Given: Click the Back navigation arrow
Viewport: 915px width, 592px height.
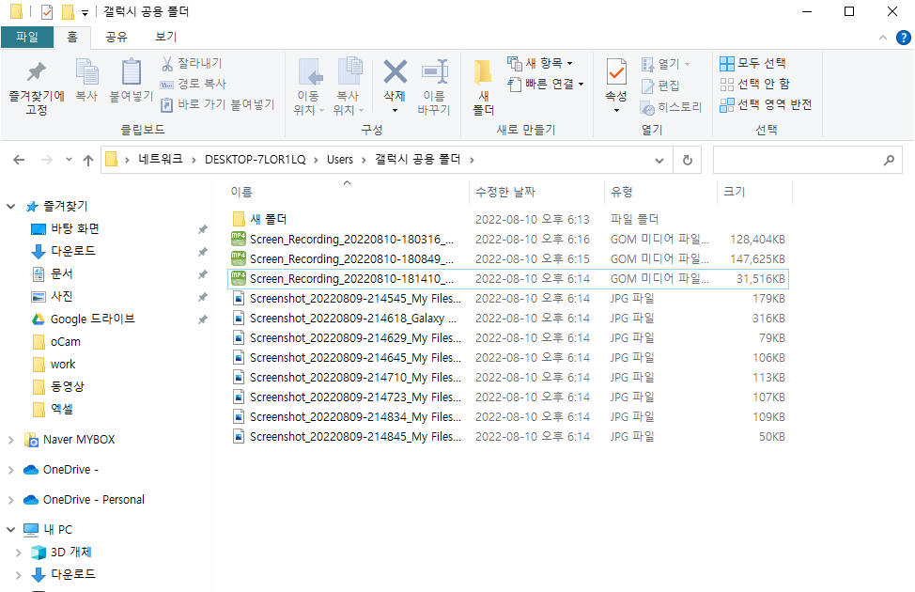Looking at the screenshot, I should [19, 160].
